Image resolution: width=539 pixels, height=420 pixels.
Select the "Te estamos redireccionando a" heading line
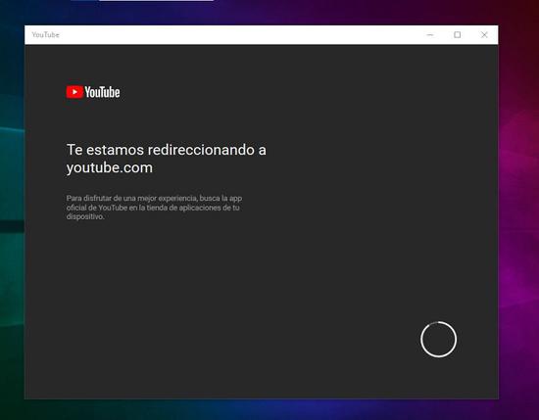click(x=166, y=150)
